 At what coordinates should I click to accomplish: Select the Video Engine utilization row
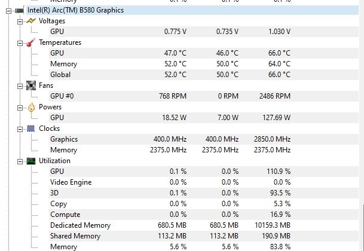pos(204,182)
